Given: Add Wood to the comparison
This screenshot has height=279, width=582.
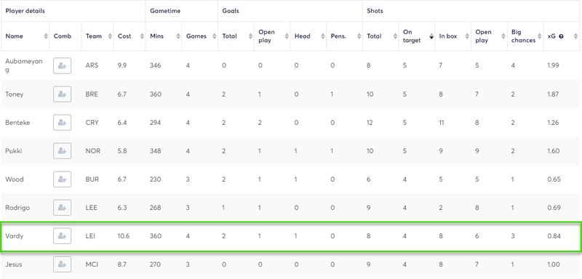Looking at the screenshot, I should 62,179.
